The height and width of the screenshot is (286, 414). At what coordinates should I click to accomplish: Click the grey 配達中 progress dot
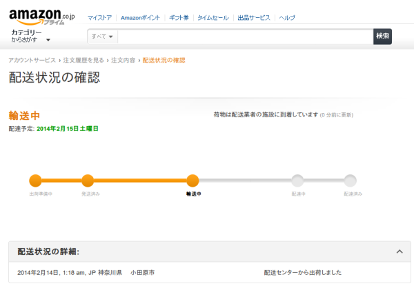[297, 181]
